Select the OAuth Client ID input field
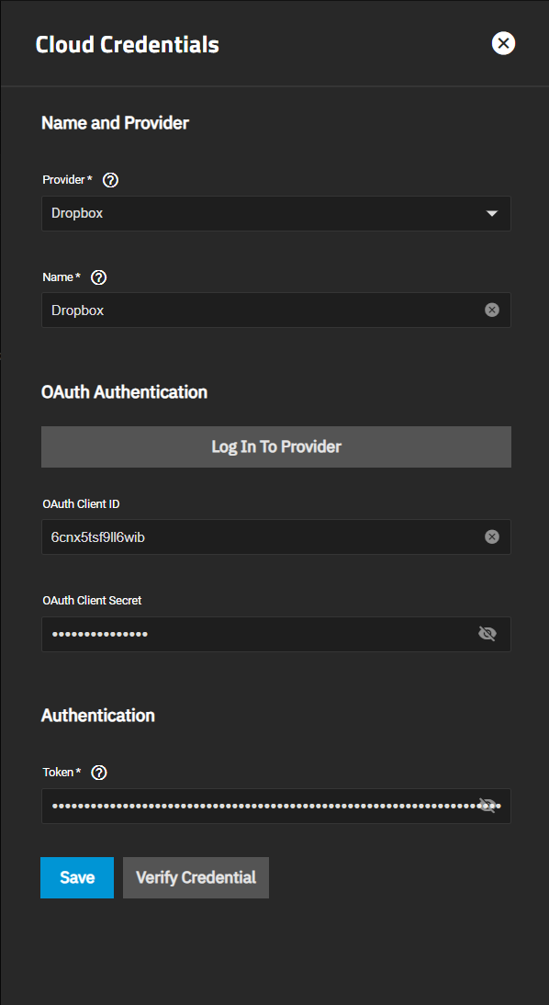This screenshot has width=549, height=1005. tap(263, 537)
